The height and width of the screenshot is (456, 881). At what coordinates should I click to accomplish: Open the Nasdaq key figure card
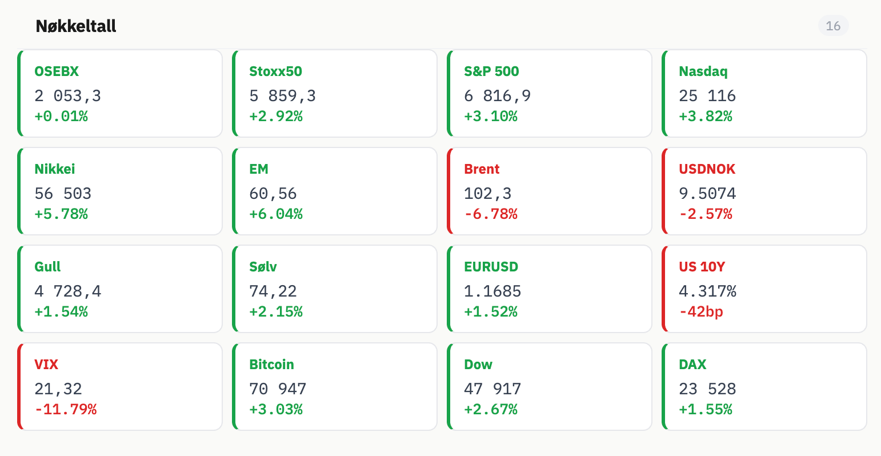click(x=764, y=94)
